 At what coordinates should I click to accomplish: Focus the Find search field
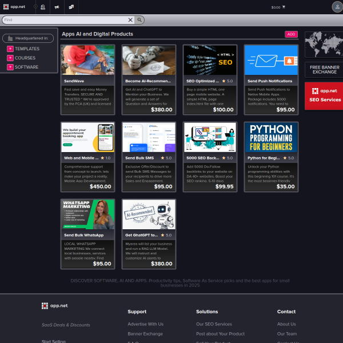(65, 20)
